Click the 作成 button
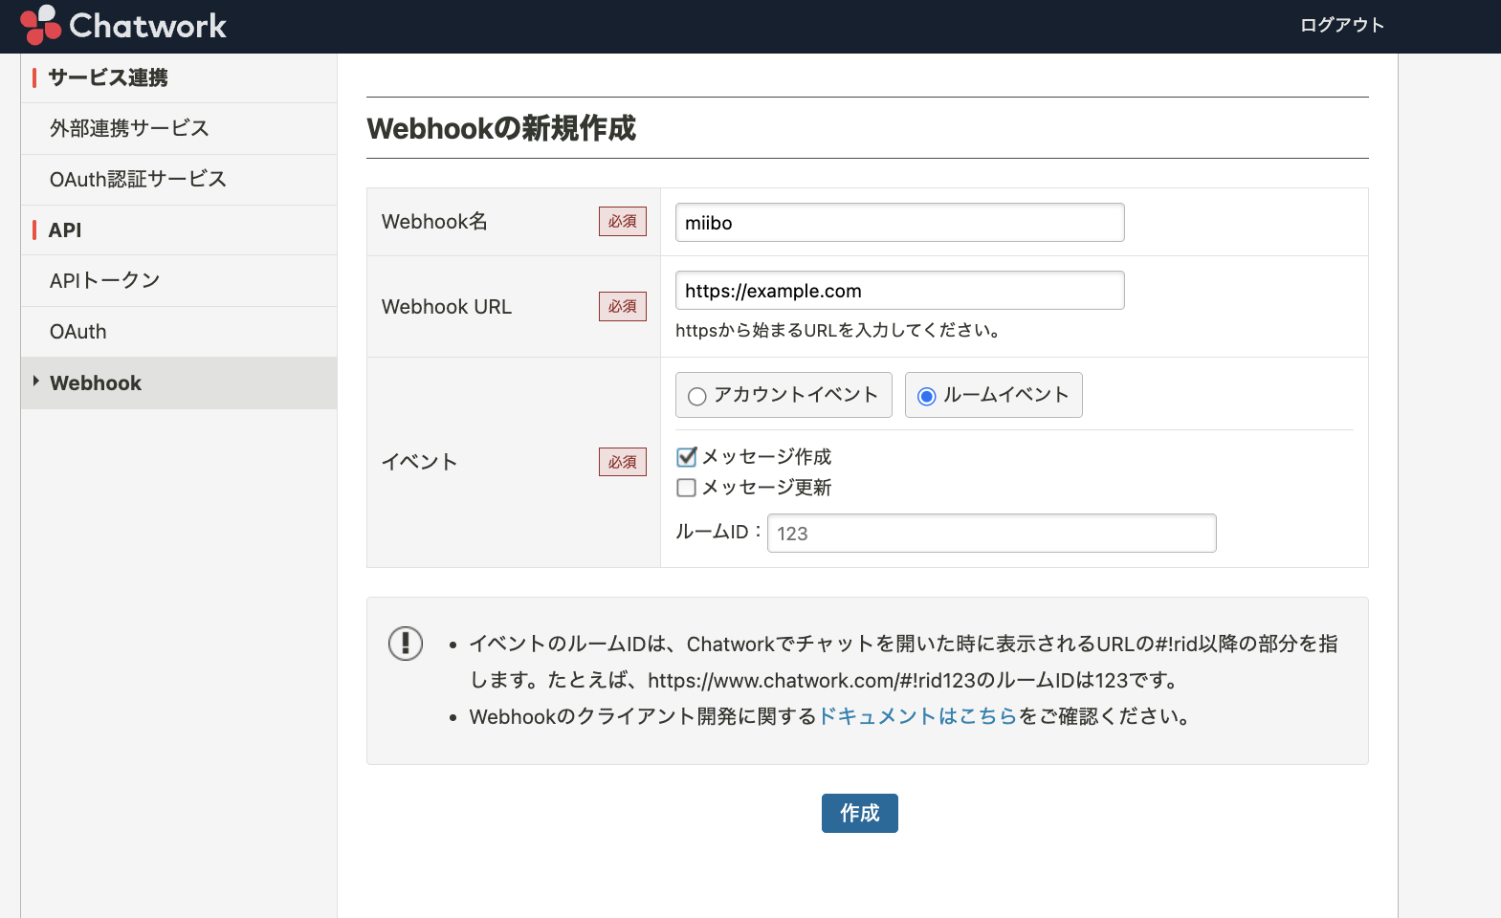Viewport: 1501px width, 918px height. pos(859,813)
